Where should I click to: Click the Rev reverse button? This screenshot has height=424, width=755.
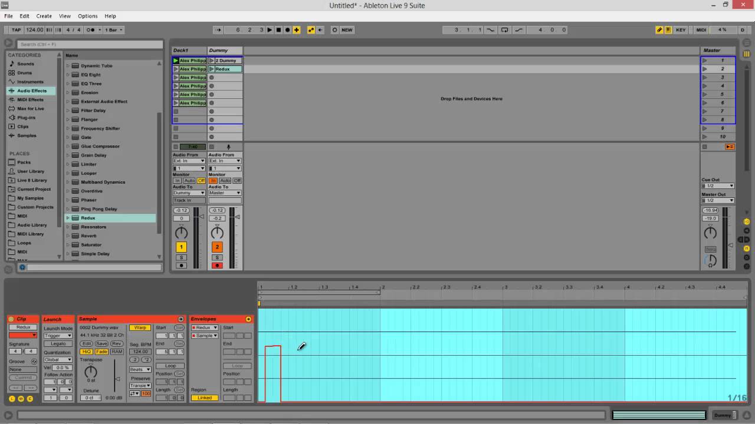117,343
